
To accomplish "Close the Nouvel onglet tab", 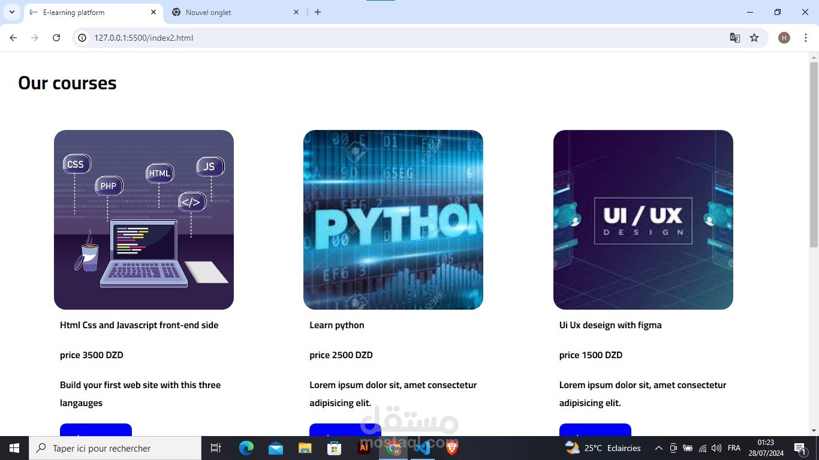I will (296, 12).
